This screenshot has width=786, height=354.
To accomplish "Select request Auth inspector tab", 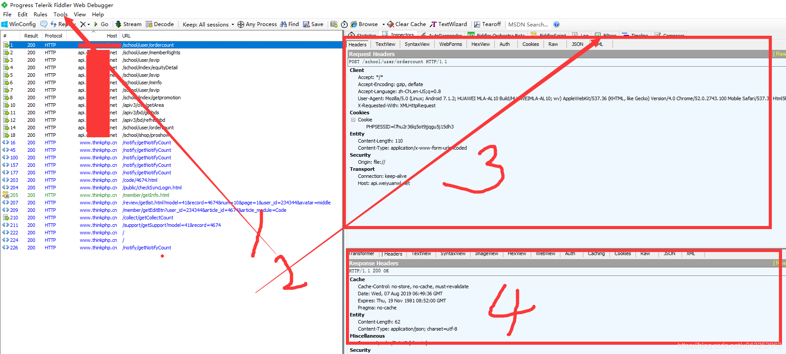I will click(505, 44).
